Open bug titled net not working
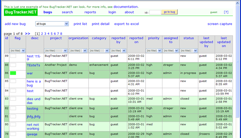The height and width of the screenshot is (138, 241). pos(33,127)
